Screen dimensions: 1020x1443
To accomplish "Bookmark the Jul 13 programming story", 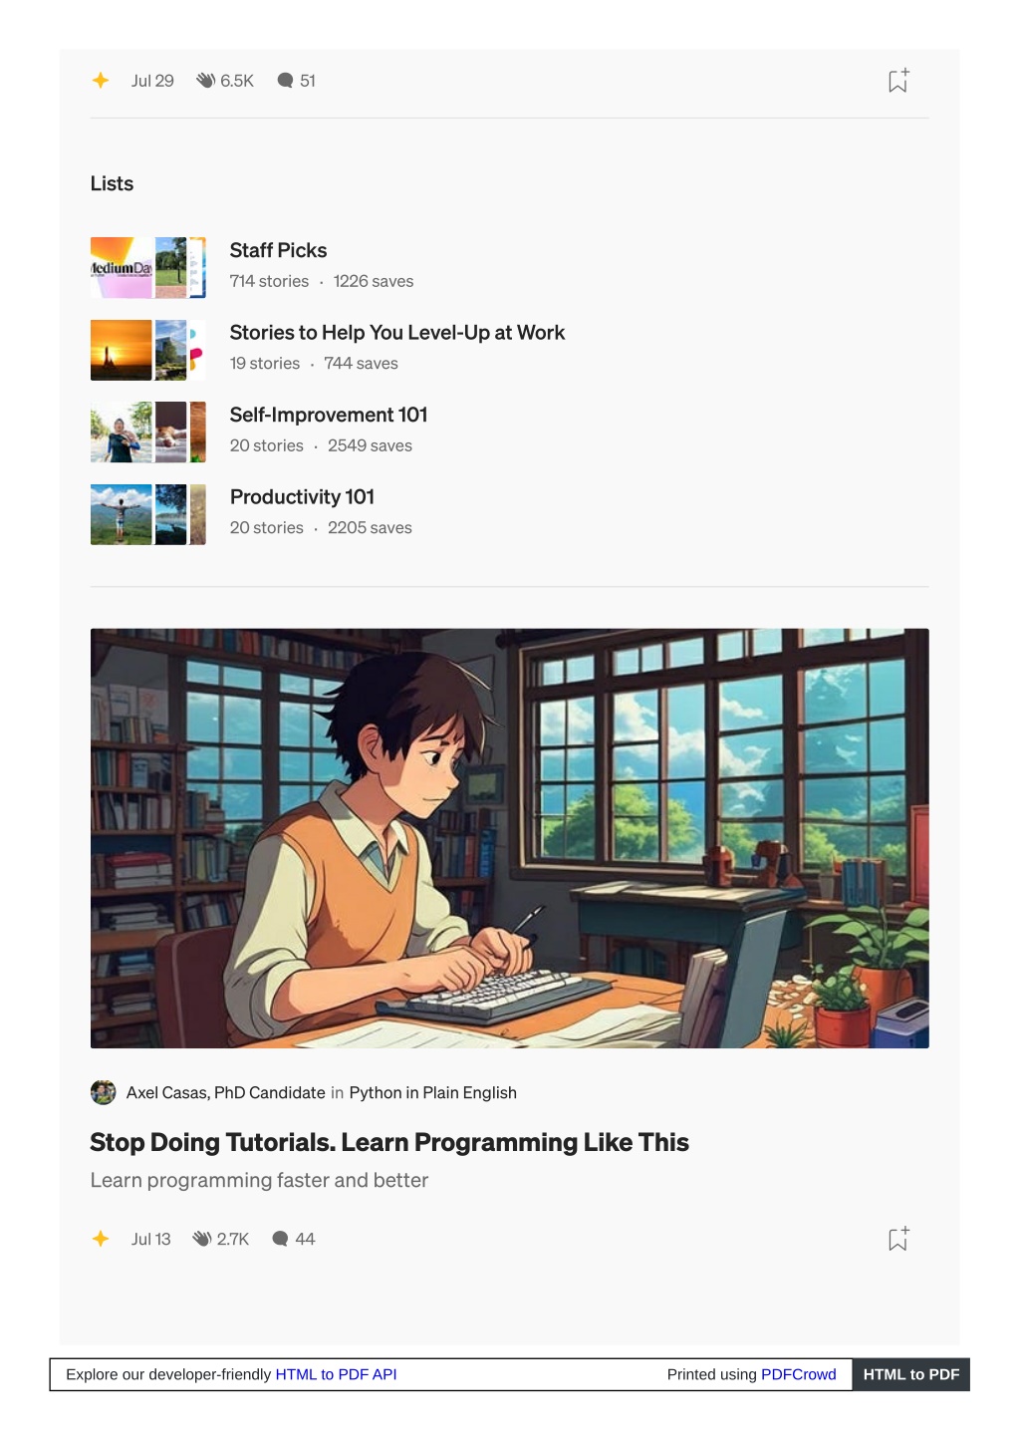I will pyautogui.click(x=897, y=1239).
